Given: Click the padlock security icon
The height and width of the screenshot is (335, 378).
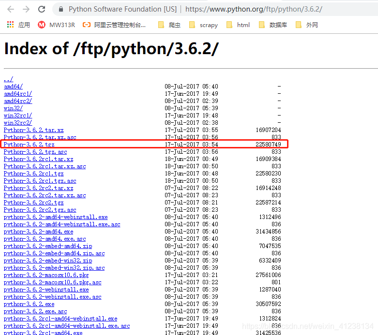Looking at the screenshot, I should click(61, 9).
